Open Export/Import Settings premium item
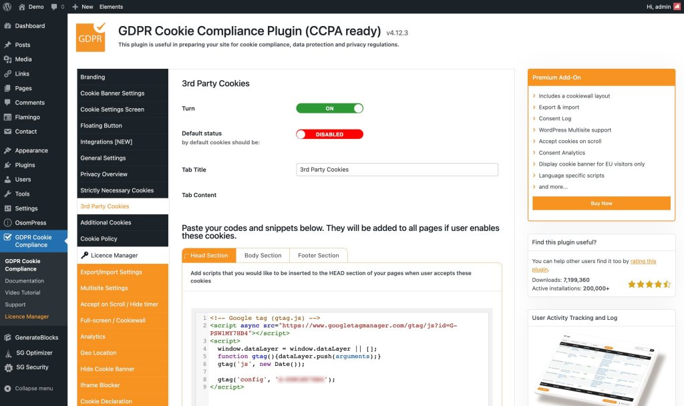This screenshot has height=406, width=684. [123, 272]
